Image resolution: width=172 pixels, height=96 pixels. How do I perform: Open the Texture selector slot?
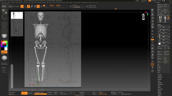click(x=4, y=30)
